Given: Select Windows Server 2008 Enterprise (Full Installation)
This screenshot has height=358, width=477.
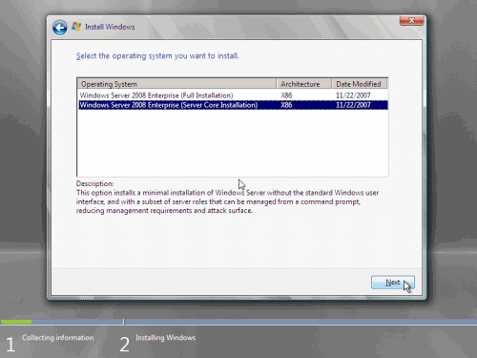Looking at the screenshot, I should 233,95.
